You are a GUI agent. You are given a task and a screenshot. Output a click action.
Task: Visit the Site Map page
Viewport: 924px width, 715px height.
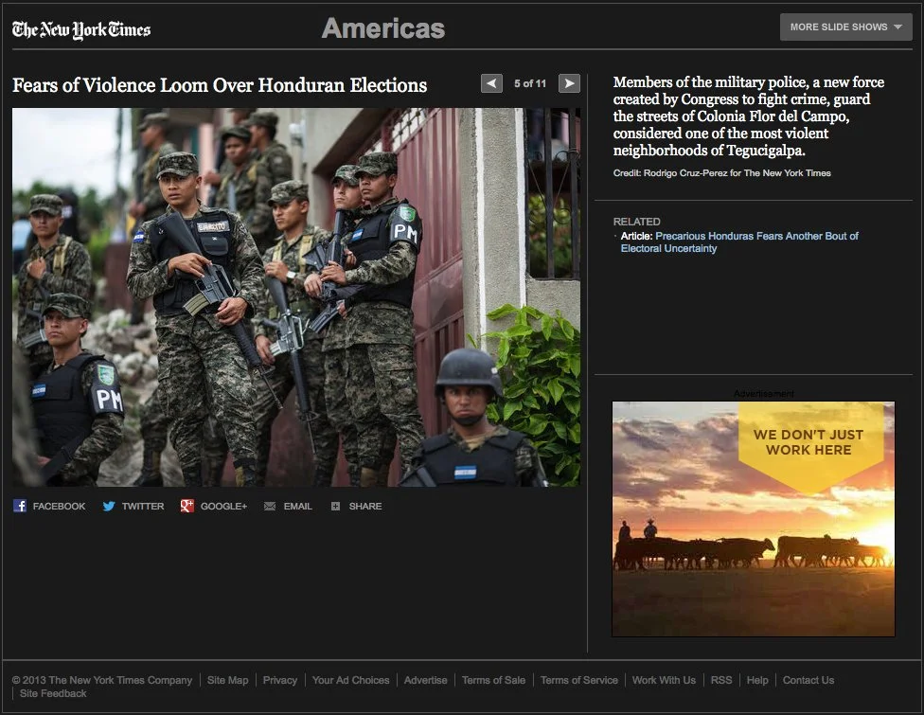(x=227, y=680)
